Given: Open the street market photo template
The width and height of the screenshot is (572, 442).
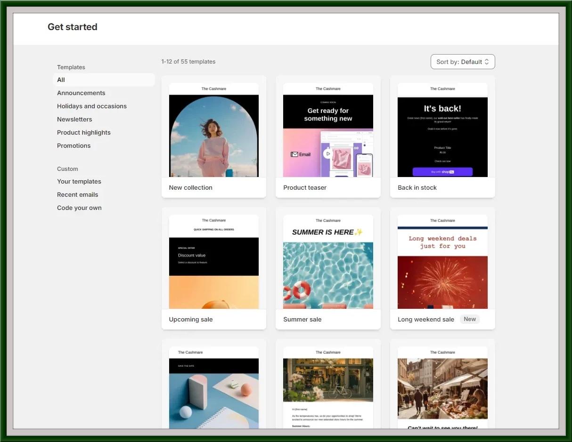Looking at the screenshot, I should coord(442,387).
